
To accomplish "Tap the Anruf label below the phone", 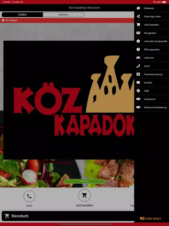I will click(29, 206).
